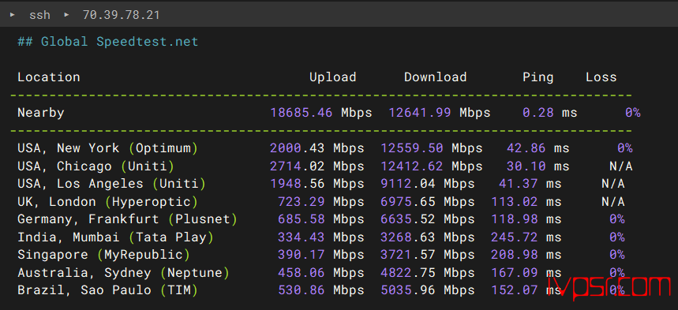Screen dimensions: 678x310
Task: Click the 2000.43 Mbps upload value
Action: click(317, 148)
